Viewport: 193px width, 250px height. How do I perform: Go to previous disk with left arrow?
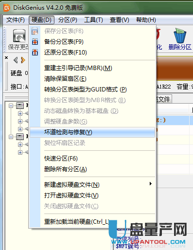pos(16,60)
